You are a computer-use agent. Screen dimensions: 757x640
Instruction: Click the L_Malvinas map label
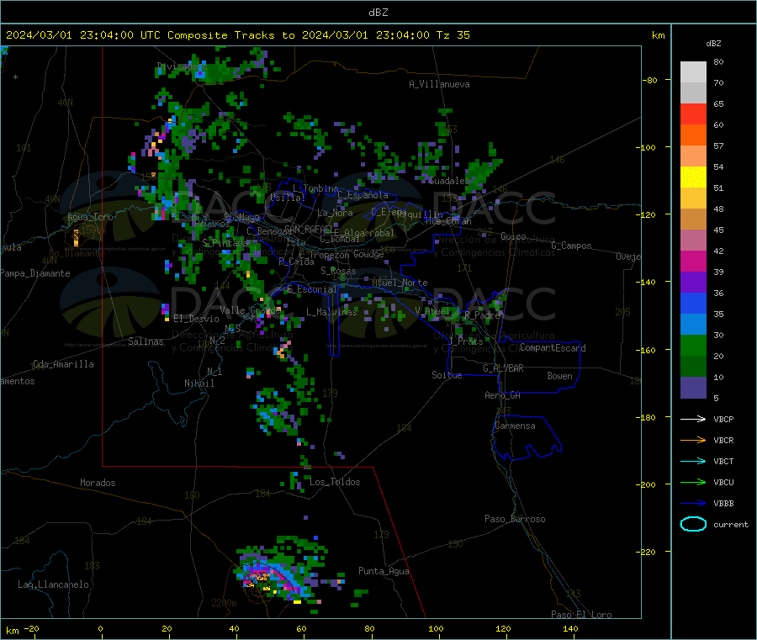[331, 312]
